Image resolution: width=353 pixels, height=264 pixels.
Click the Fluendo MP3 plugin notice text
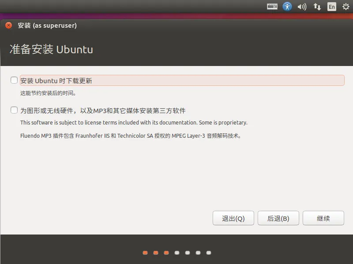tap(131, 136)
